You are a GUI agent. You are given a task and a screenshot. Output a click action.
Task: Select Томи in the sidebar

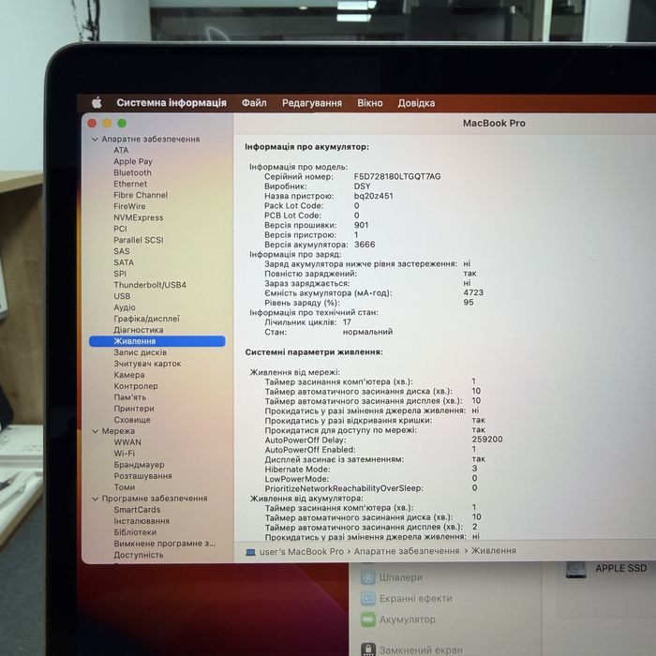click(x=125, y=487)
